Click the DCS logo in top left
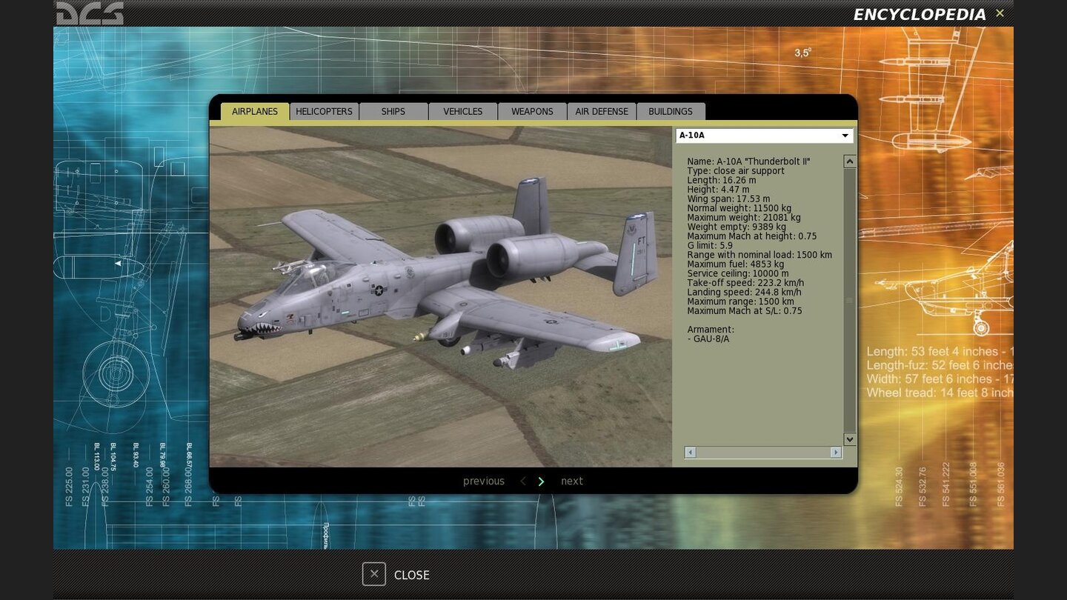Screen dimensions: 1067x600 point(90,13)
